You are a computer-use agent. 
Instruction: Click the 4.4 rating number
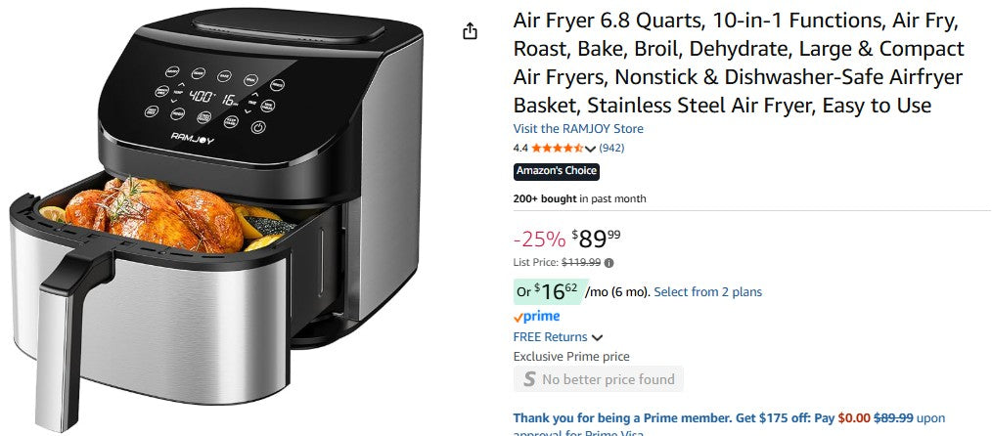click(520, 149)
